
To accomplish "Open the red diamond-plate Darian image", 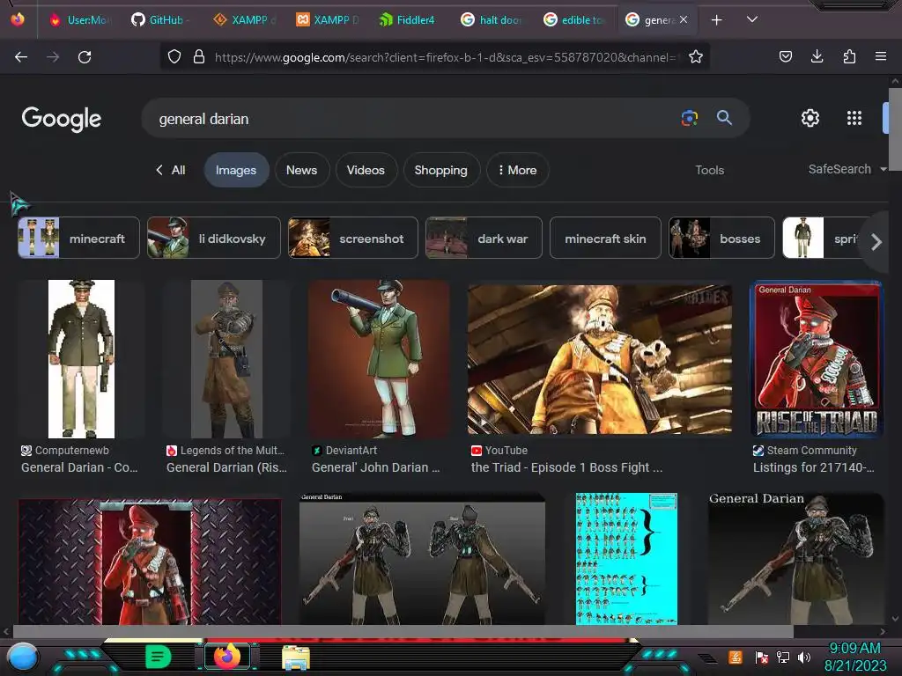I will pos(150,562).
